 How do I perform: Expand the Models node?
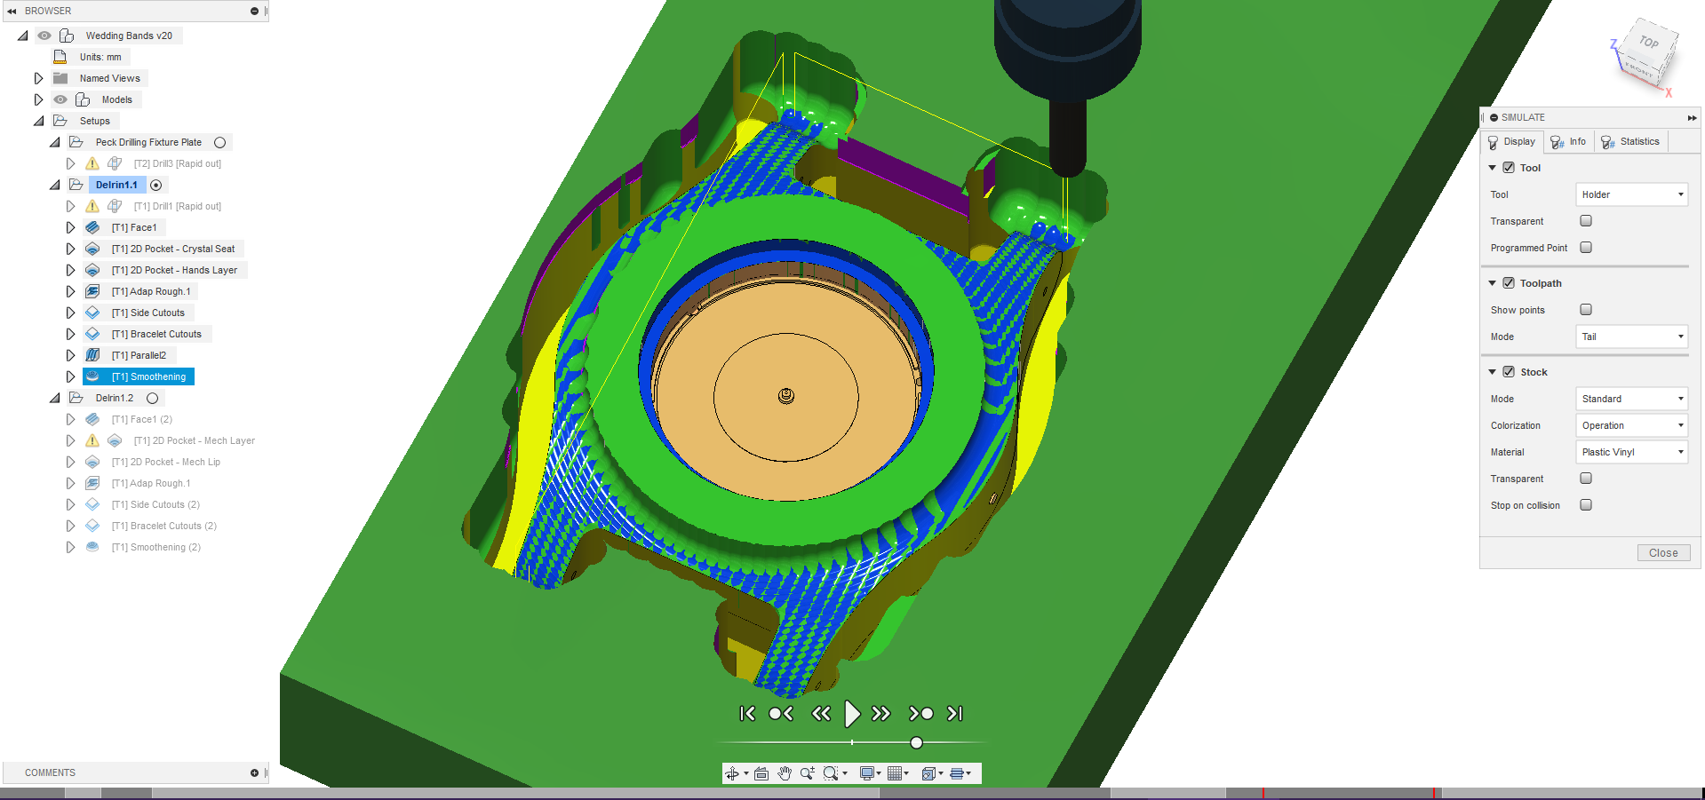pyautogui.click(x=38, y=99)
